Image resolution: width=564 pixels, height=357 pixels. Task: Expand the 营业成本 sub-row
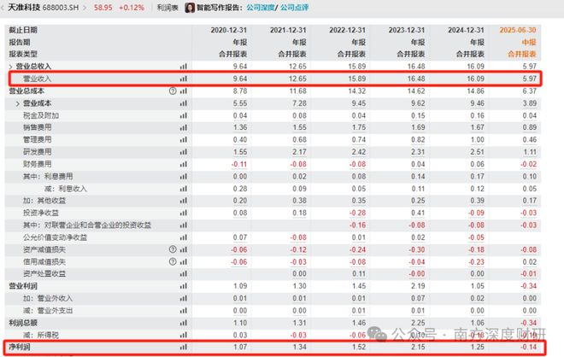click(x=18, y=102)
